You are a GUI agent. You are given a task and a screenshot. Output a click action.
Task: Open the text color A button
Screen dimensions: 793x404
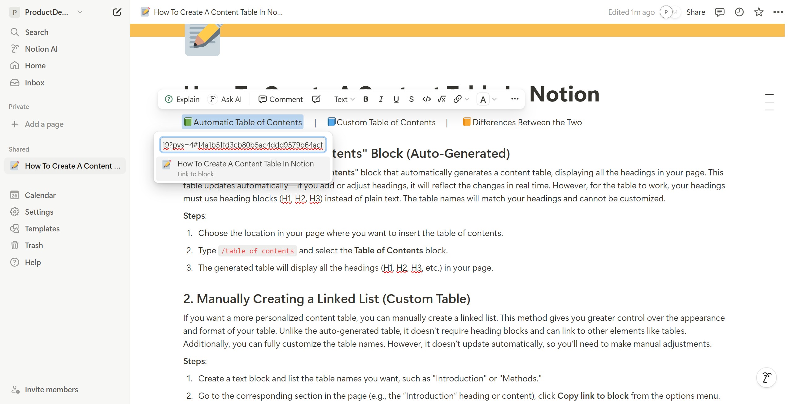click(x=483, y=99)
